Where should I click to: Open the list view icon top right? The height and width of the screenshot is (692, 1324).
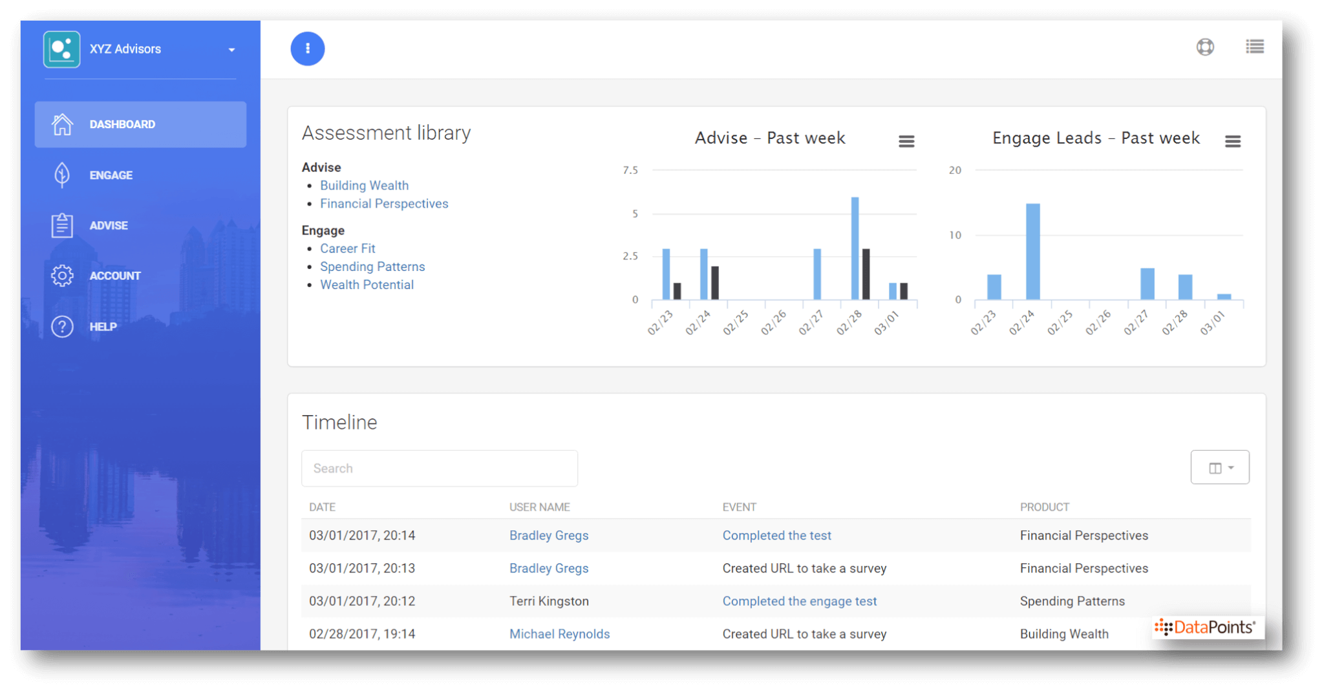(1254, 47)
